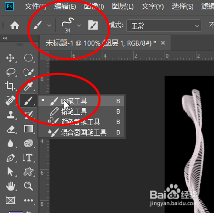Select the Frame tool
The image size is (214, 213).
tap(10, 200)
